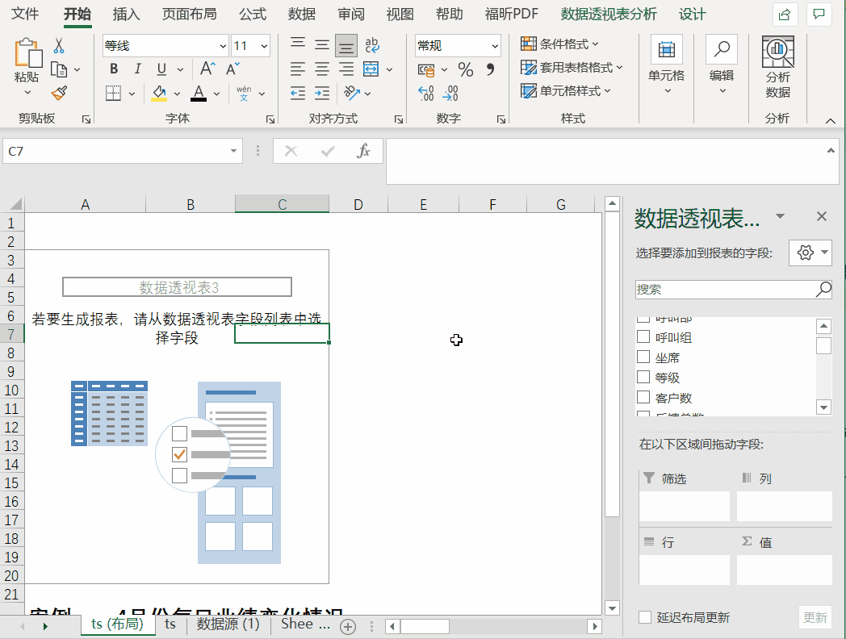Viewport: 846px width, 639px height.
Task: Apply percent style format
Action: coord(465,69)
